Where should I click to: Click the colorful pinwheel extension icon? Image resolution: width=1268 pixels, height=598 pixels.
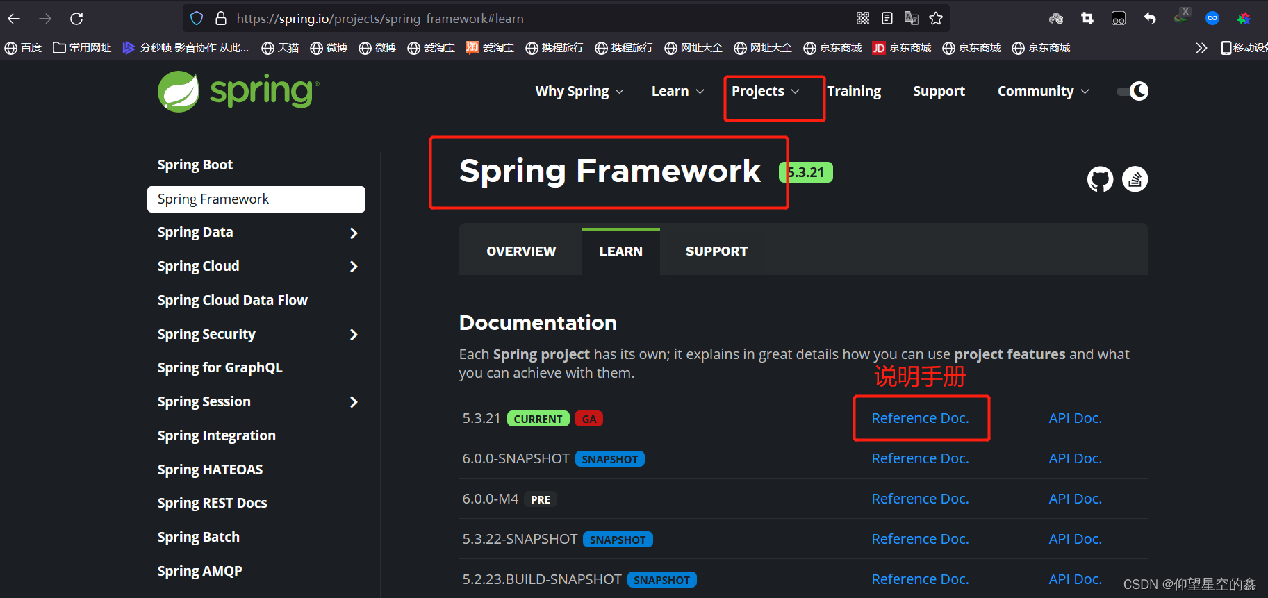point(1244,18)
